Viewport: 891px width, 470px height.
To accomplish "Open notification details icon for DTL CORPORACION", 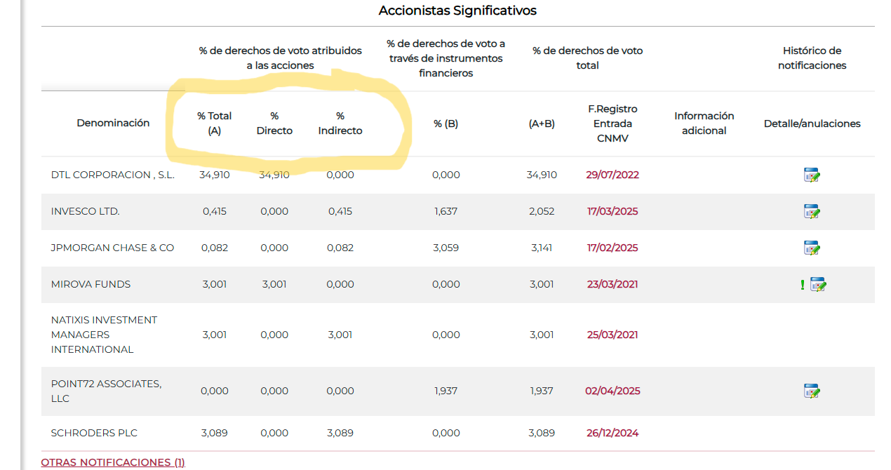I will tap(812, 175).
